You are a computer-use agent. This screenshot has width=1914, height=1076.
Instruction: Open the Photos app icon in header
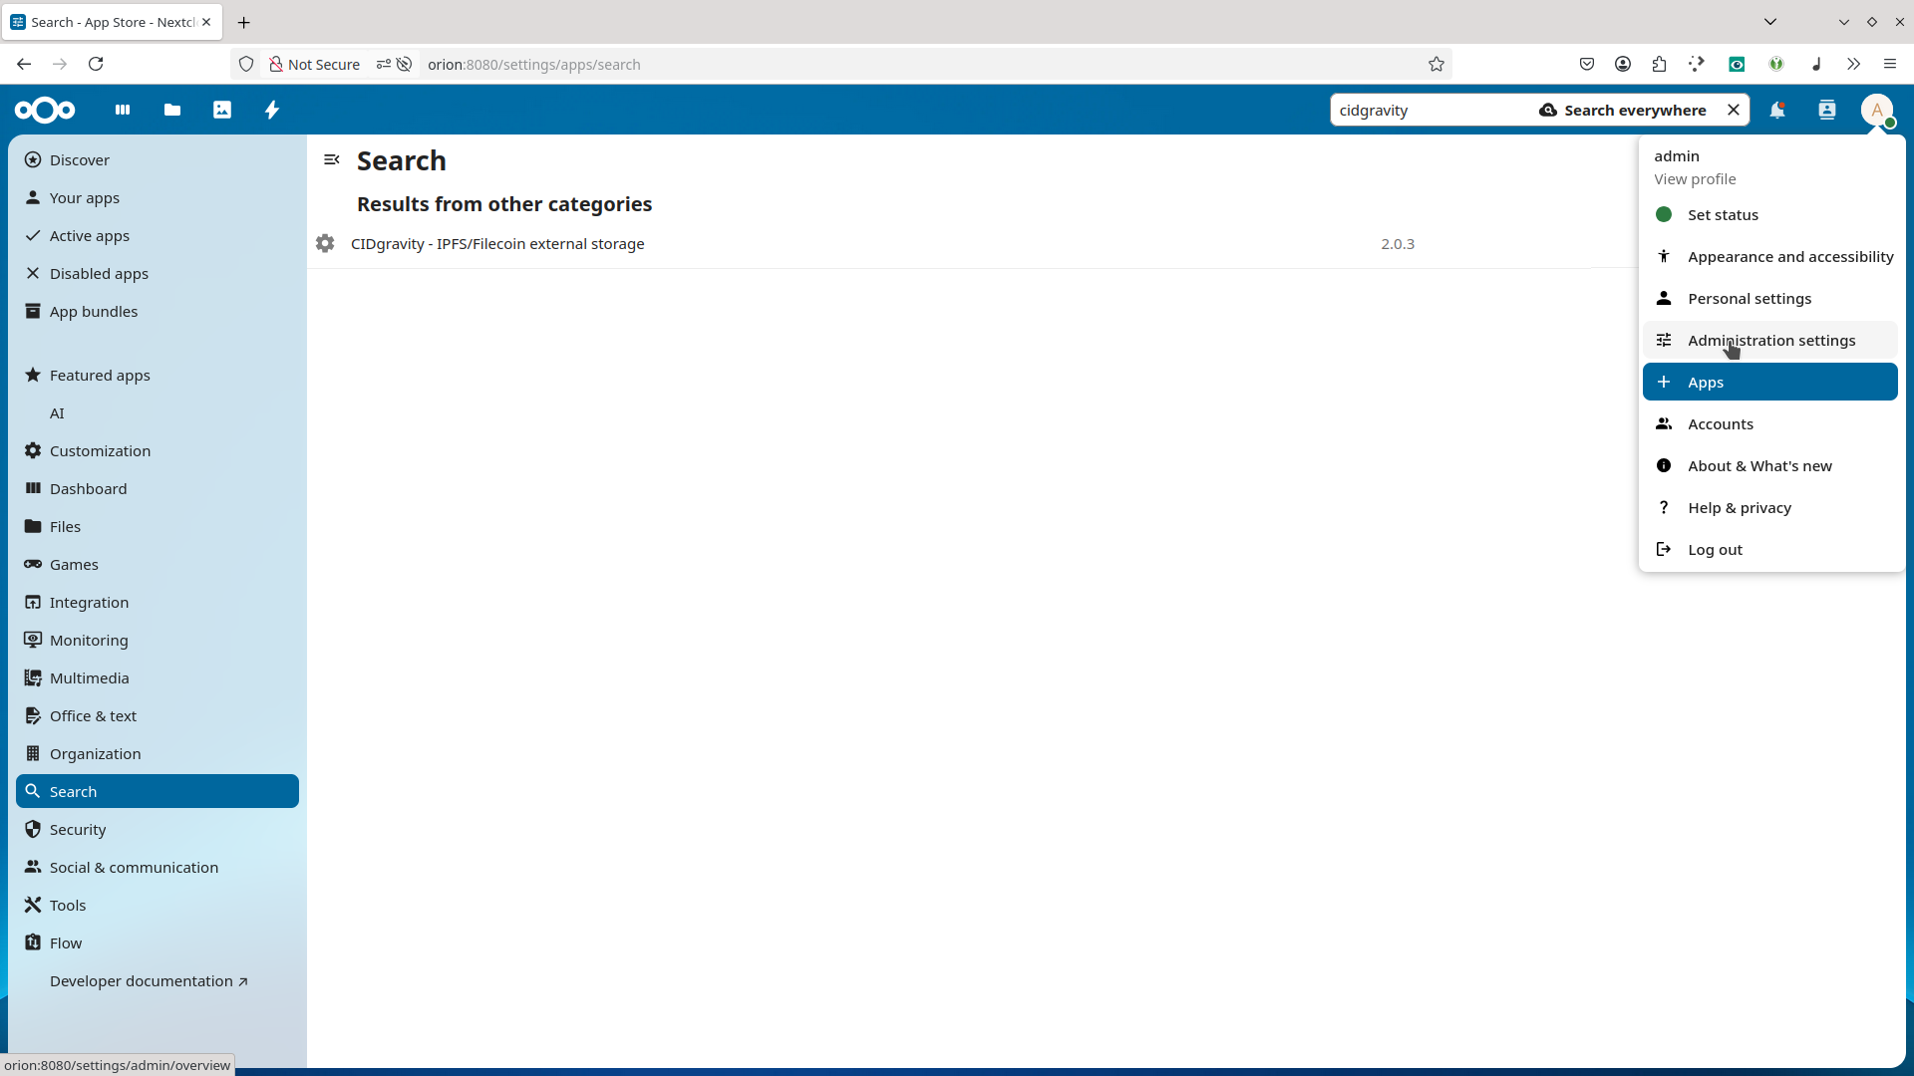point(222,110)
